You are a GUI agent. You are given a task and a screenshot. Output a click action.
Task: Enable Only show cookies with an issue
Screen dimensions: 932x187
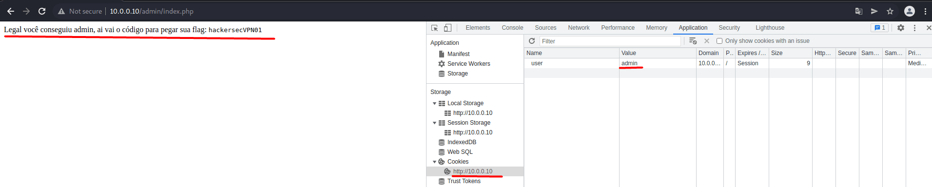[719, 41]
